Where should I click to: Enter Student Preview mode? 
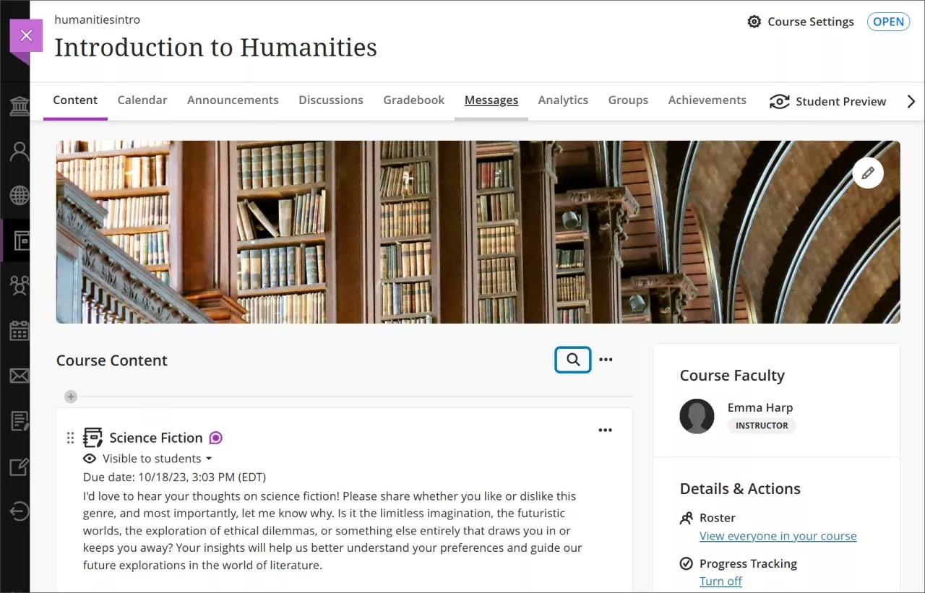coord(827,101)
